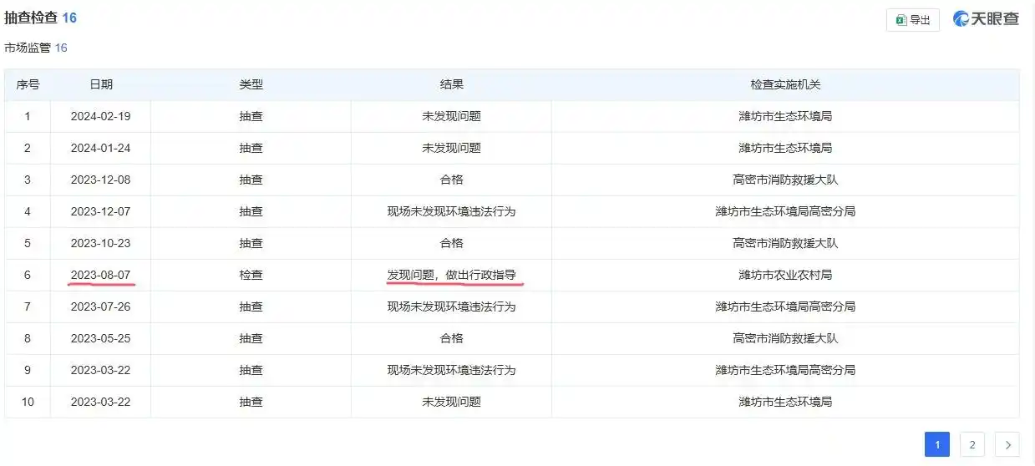The width and height of the screenshot is (1035, 466).
Task: Click 潍坊市农业农村局 in row 6
Action: click(x=785, y=275)
